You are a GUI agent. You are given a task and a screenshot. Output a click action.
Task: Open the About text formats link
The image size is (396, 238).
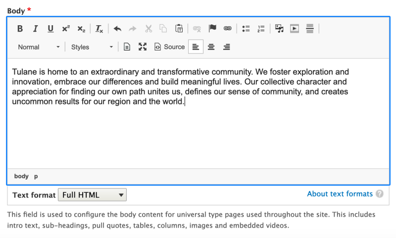(340, 194)
